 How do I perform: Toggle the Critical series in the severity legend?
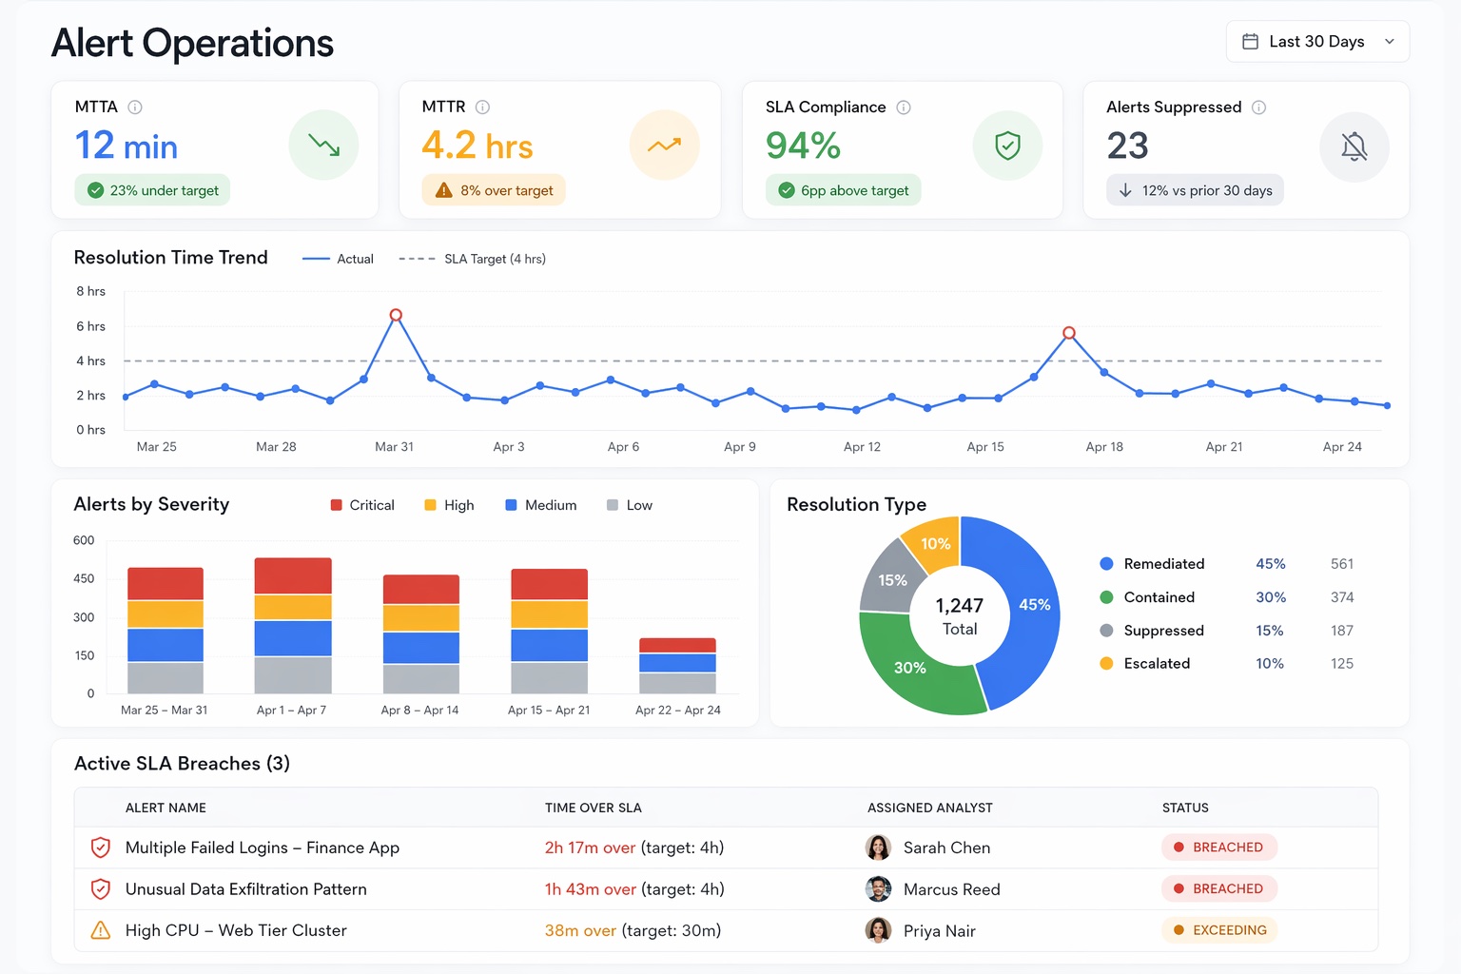362,505
